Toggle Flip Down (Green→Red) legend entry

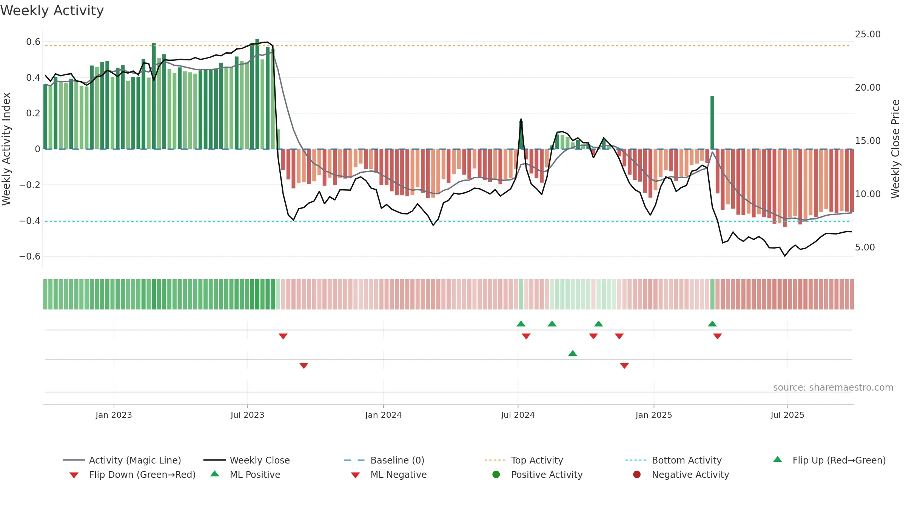coord(133,474)
